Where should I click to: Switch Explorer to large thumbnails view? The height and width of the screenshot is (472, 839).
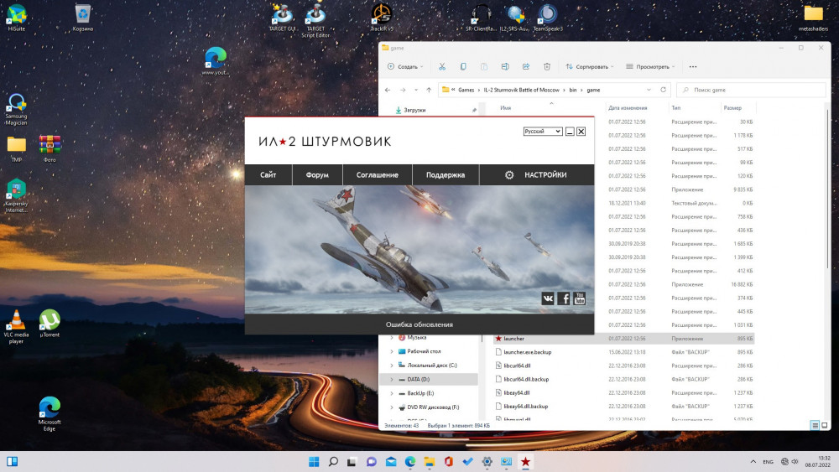click(825, 426)
